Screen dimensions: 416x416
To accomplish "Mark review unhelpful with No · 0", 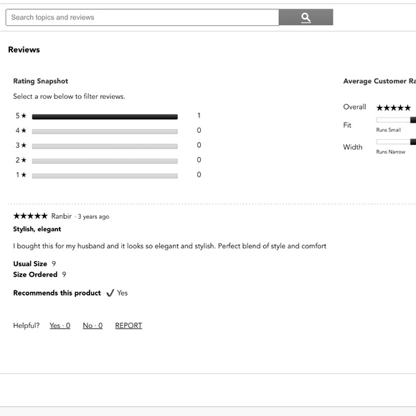I will (93, 326).
